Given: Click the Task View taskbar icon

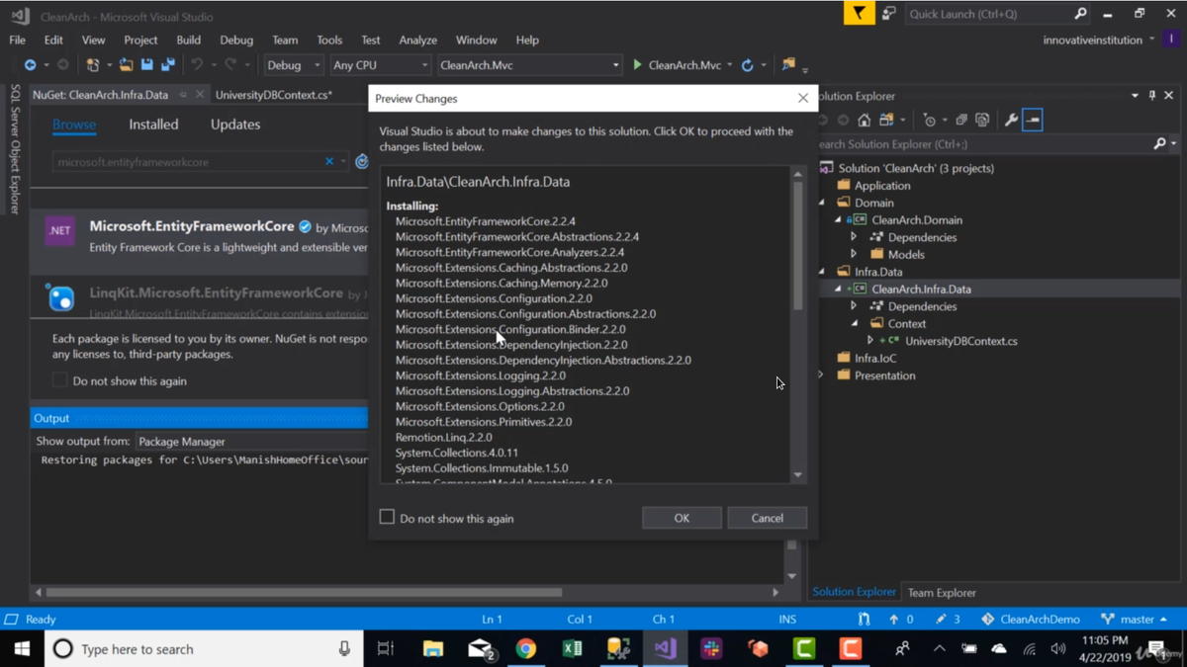Looking at the screenshot, I should (386, 648).
